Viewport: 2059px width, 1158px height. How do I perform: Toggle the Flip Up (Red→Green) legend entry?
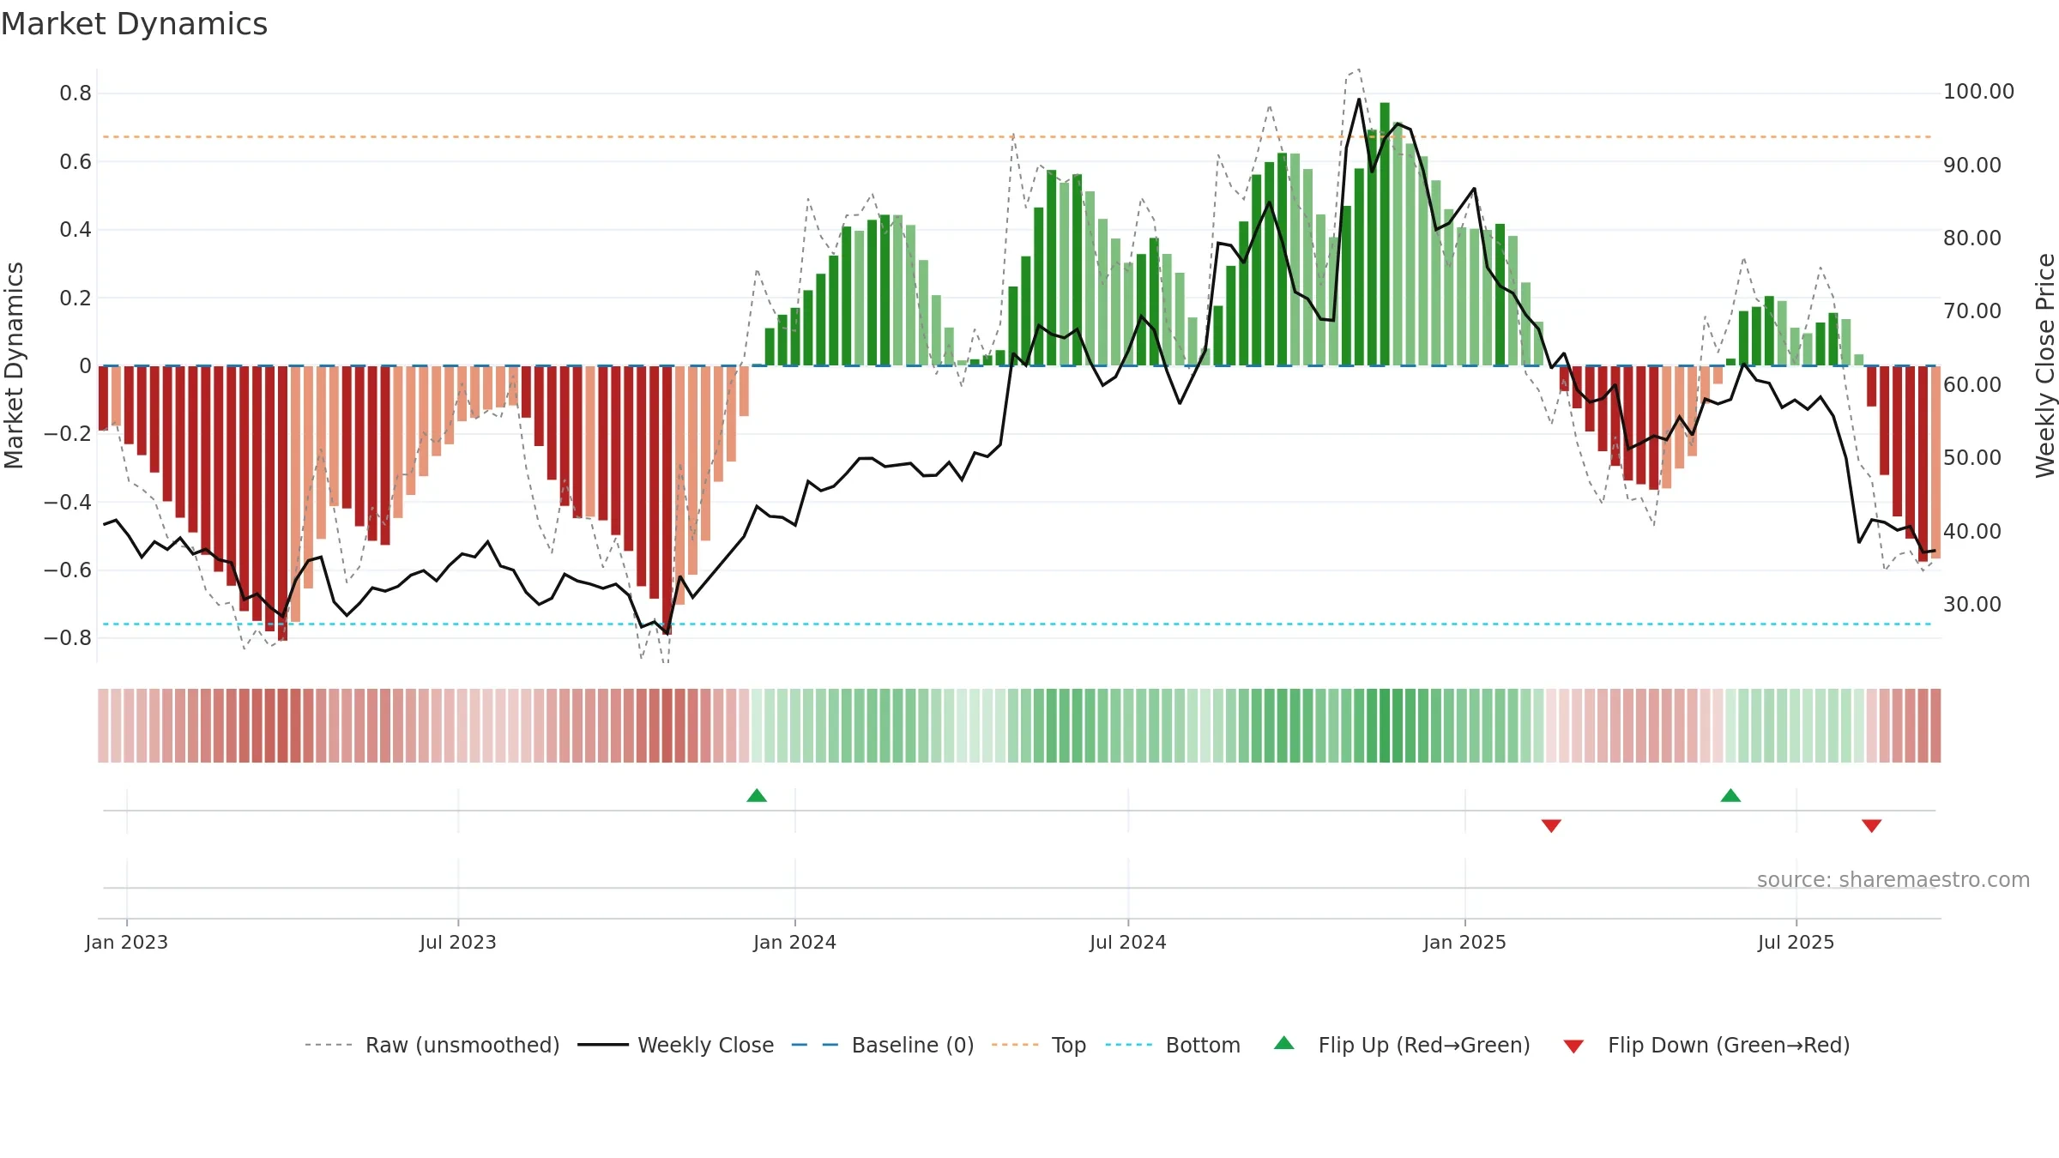pos(1402,1045)
